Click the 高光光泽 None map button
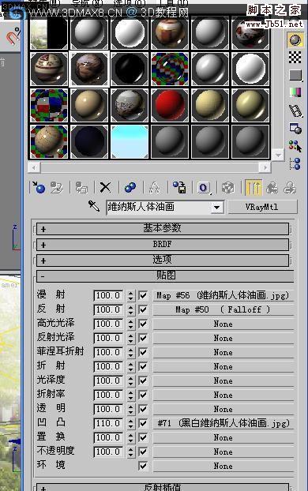The width and height of the screenshot is (308, 491). click(223, 324)
